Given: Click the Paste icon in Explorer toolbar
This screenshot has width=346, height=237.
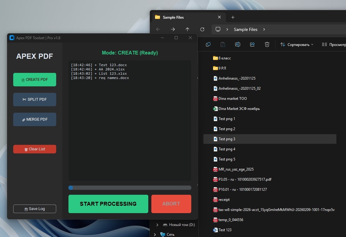Looking at the screenshot, I should click(x=223, y=44).
